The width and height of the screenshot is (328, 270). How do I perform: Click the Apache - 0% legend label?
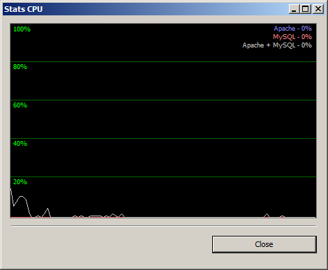(292, 29)
